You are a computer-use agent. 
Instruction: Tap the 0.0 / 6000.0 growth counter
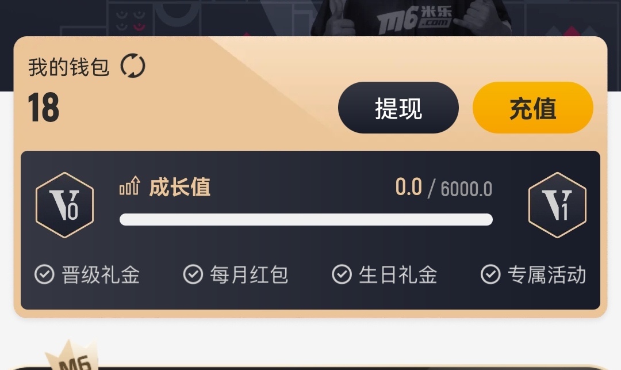[443, 188]
